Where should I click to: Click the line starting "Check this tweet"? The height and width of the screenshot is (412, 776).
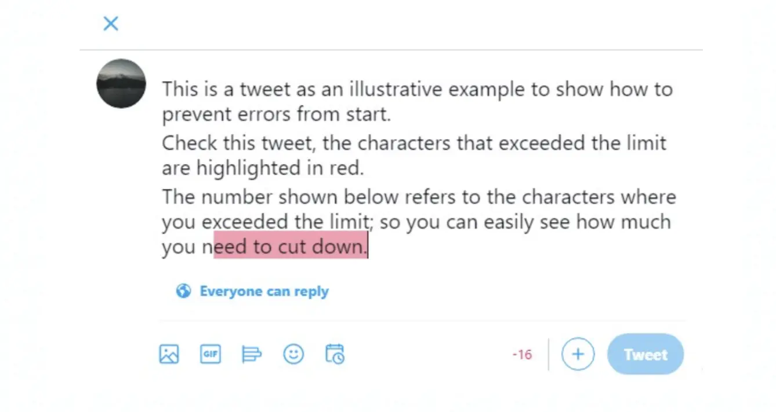[x=414, y=143]
